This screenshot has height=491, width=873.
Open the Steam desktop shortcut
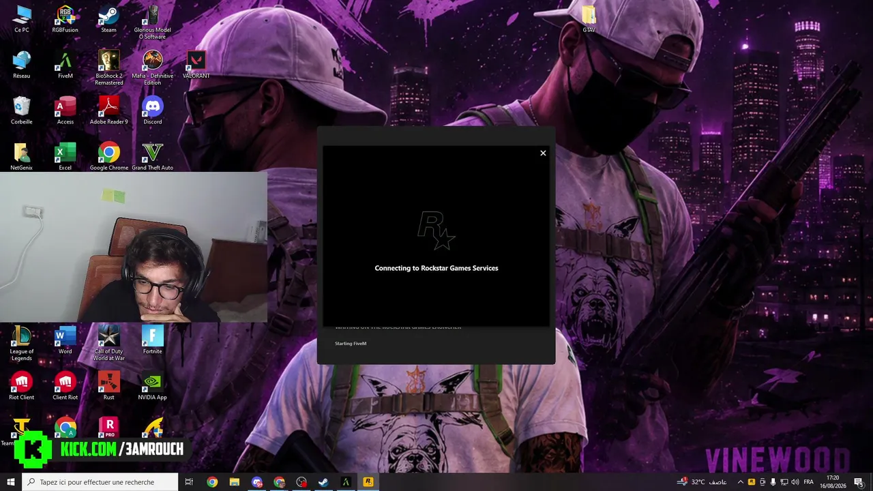(x=109, y=19)
